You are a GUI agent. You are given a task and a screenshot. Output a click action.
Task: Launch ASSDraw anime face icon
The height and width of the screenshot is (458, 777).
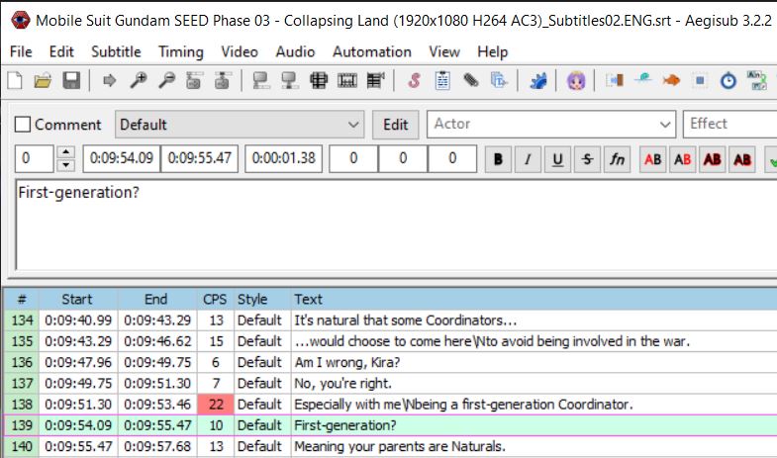(576, 80)
